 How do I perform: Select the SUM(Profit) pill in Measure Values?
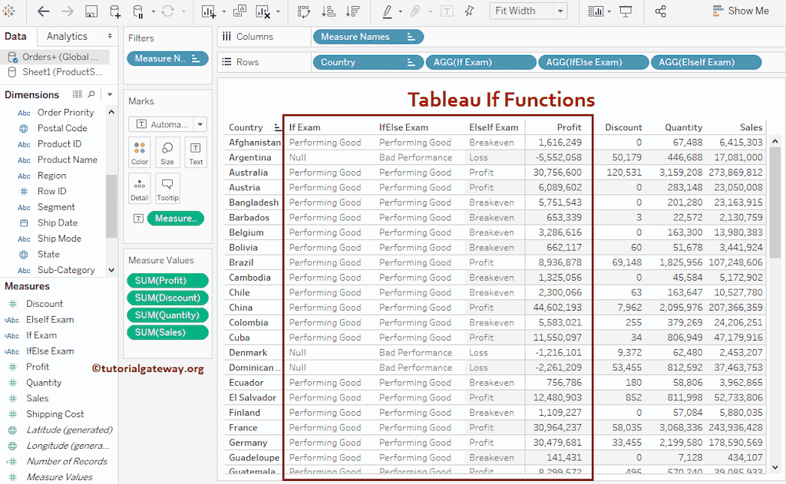(167, 280)
